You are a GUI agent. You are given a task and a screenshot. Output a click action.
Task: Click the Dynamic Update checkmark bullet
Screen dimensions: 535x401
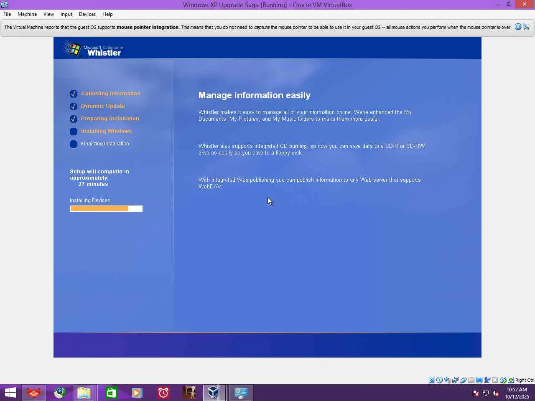coord(74,107)
